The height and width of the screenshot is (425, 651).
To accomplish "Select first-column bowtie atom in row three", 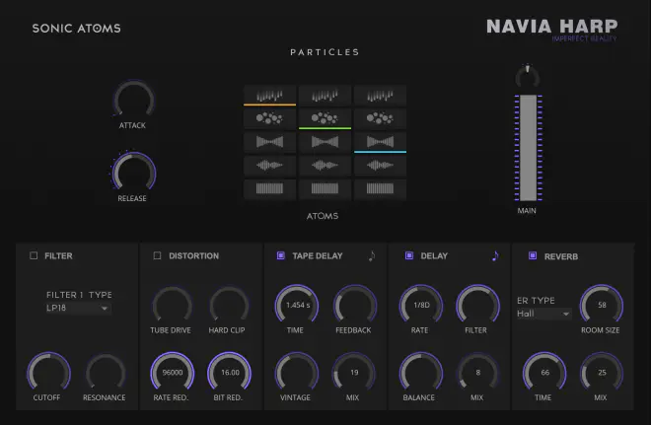I will pos(269,142).
